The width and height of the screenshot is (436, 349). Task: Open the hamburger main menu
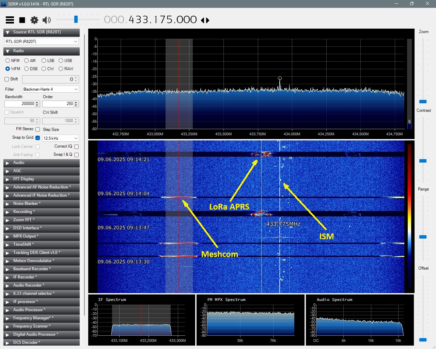[10, 20]
